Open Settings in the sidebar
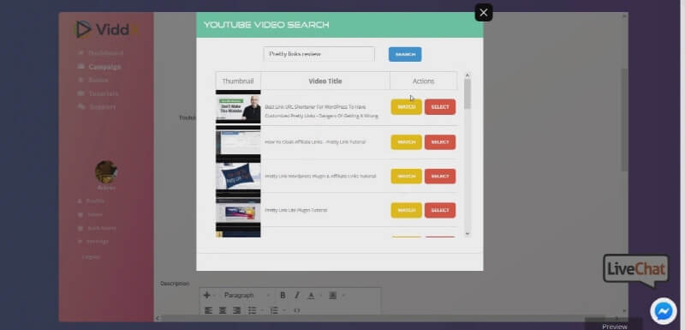685x330 pixels. coord(97,241)
